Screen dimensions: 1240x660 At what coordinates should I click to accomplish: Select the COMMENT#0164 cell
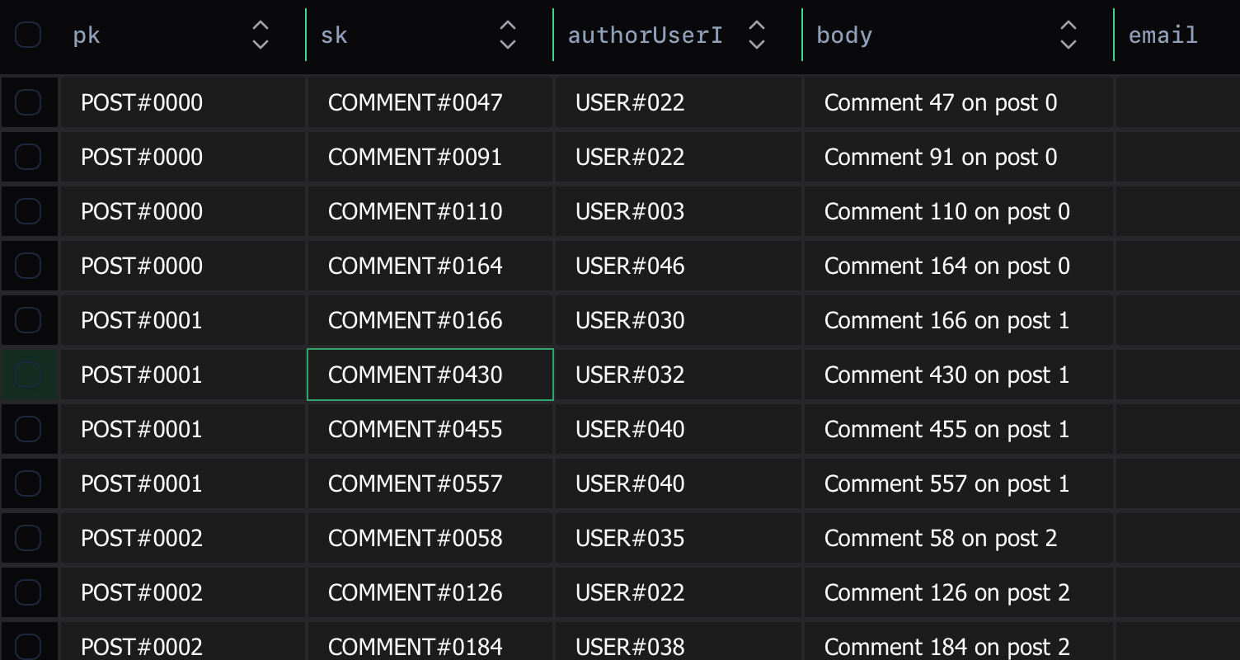tap(430, 266)
